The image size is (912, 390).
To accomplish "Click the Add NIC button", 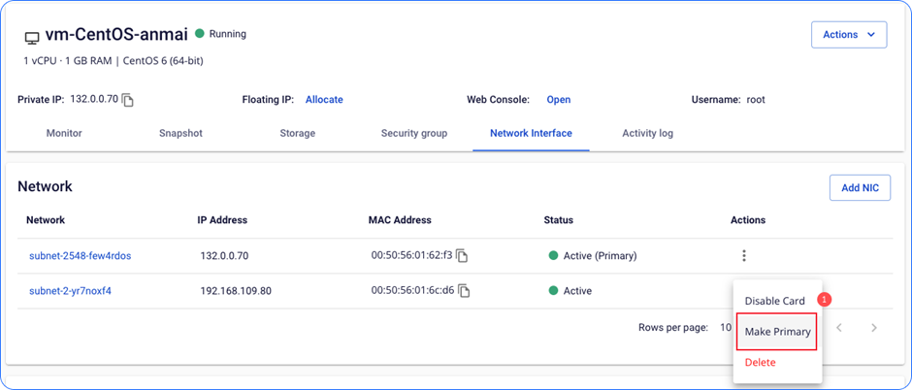I will click(860, 187).
